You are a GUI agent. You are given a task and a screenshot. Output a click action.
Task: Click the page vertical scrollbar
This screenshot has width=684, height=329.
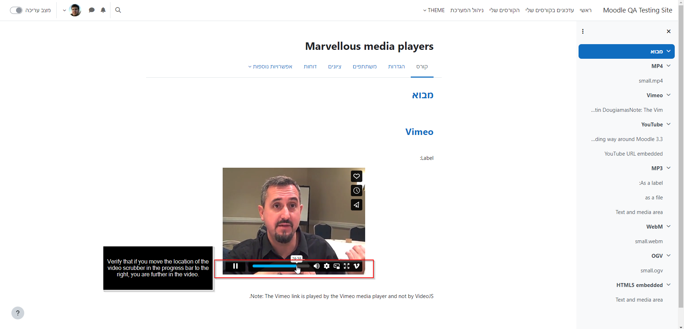(681, 157)
